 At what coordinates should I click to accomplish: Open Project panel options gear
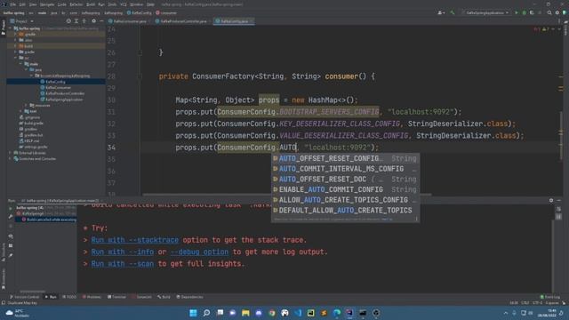(93, 21)
